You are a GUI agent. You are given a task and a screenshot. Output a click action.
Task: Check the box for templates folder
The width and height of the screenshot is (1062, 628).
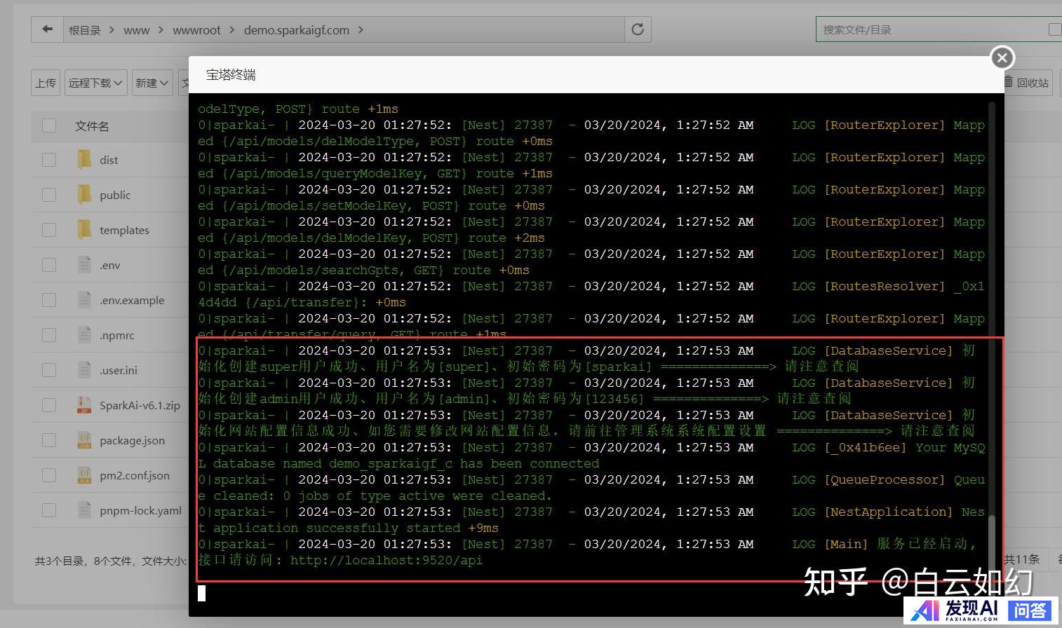[x=49, y=230]
